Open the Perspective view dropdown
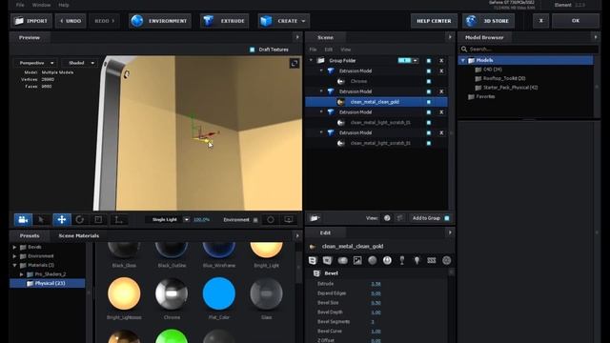The width and height of the screenshot is (610, 343). 35,63
